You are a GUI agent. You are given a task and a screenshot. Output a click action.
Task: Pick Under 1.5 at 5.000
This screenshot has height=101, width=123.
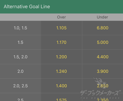pyautogui.click(x=102, y=42)
